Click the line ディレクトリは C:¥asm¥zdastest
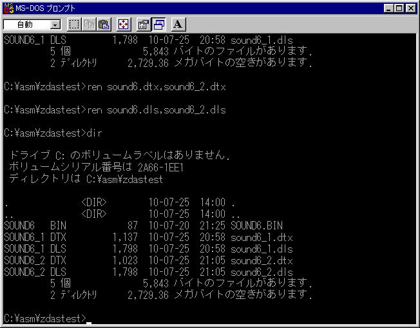Screen dimensions: 420x328 [86, 179]
